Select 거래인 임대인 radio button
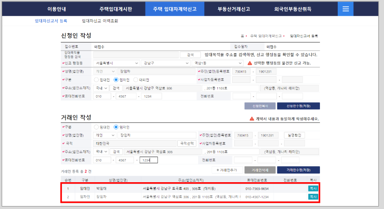 click(96, 127)
